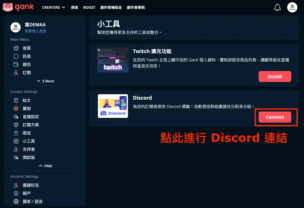The height and width of the screenshot is (208, 304).
Task: Open 探索 in the top navigation
Action: point(74,7)
